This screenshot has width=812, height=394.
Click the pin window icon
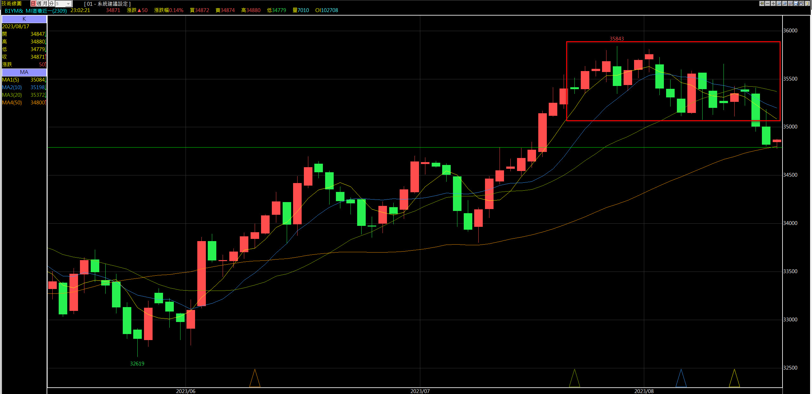(x=762, y=3)
